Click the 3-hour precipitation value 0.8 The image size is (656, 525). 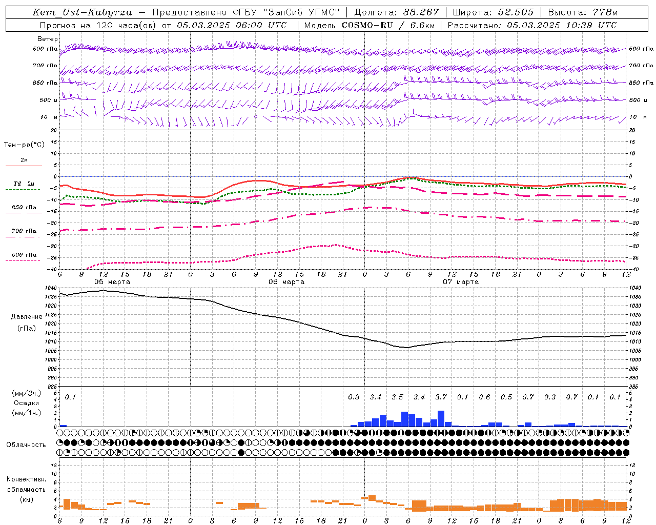354,397
